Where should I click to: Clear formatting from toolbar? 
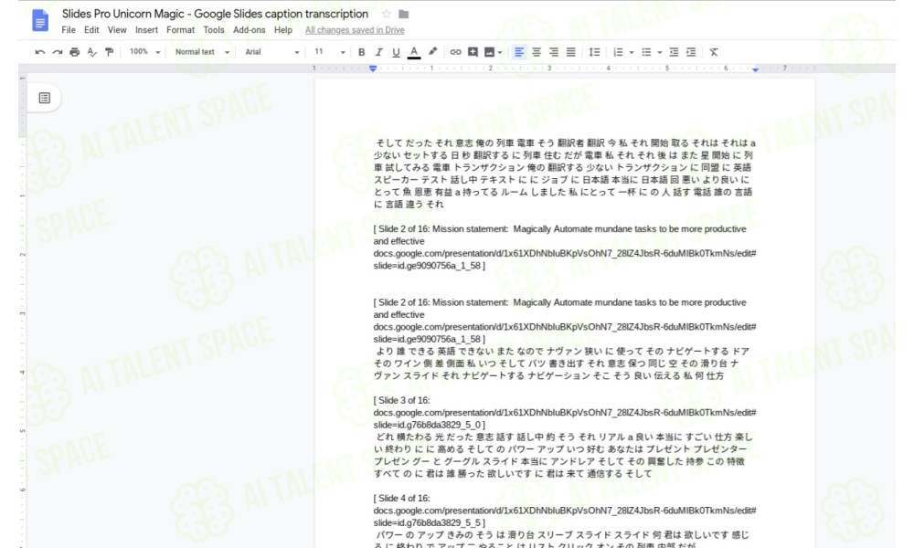click(714, 52)
